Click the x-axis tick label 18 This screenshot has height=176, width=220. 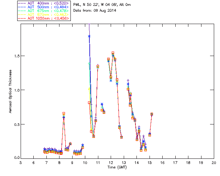coord(188,163)
